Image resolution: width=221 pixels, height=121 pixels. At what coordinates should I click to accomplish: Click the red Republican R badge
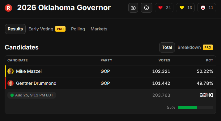[8, 8]
